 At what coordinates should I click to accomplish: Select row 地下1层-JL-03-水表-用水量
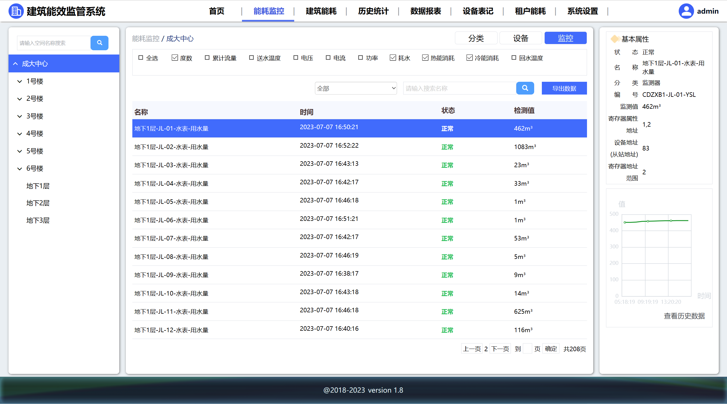360,165
